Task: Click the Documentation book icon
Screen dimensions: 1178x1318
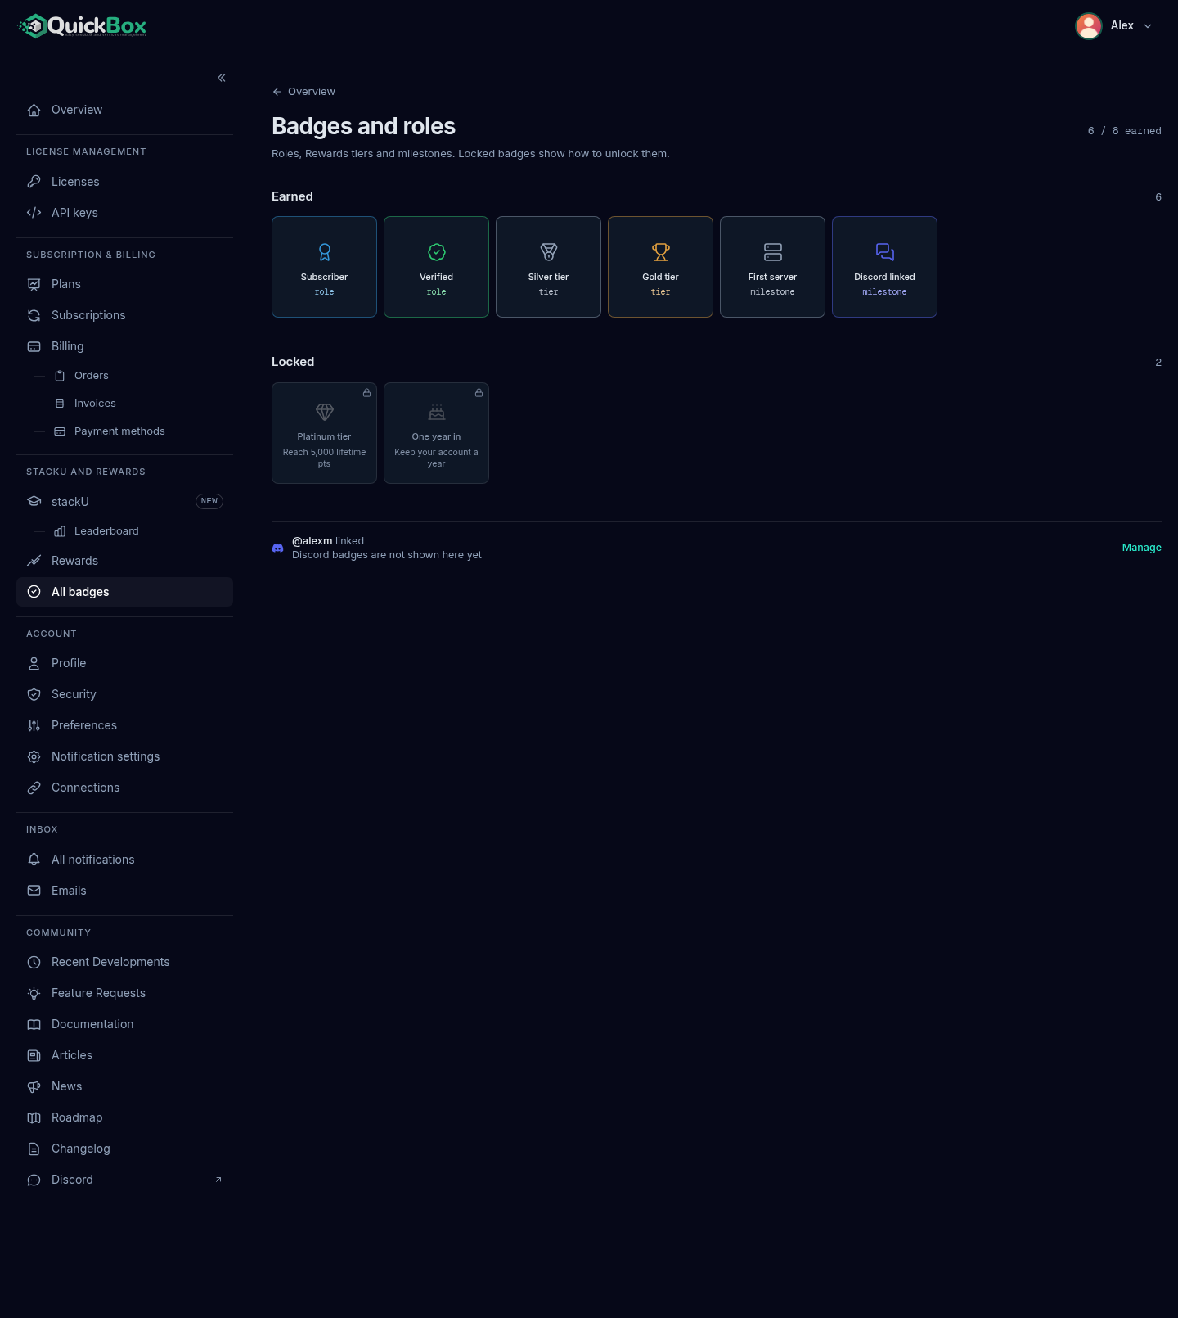Action: [x=34, y=1024]
